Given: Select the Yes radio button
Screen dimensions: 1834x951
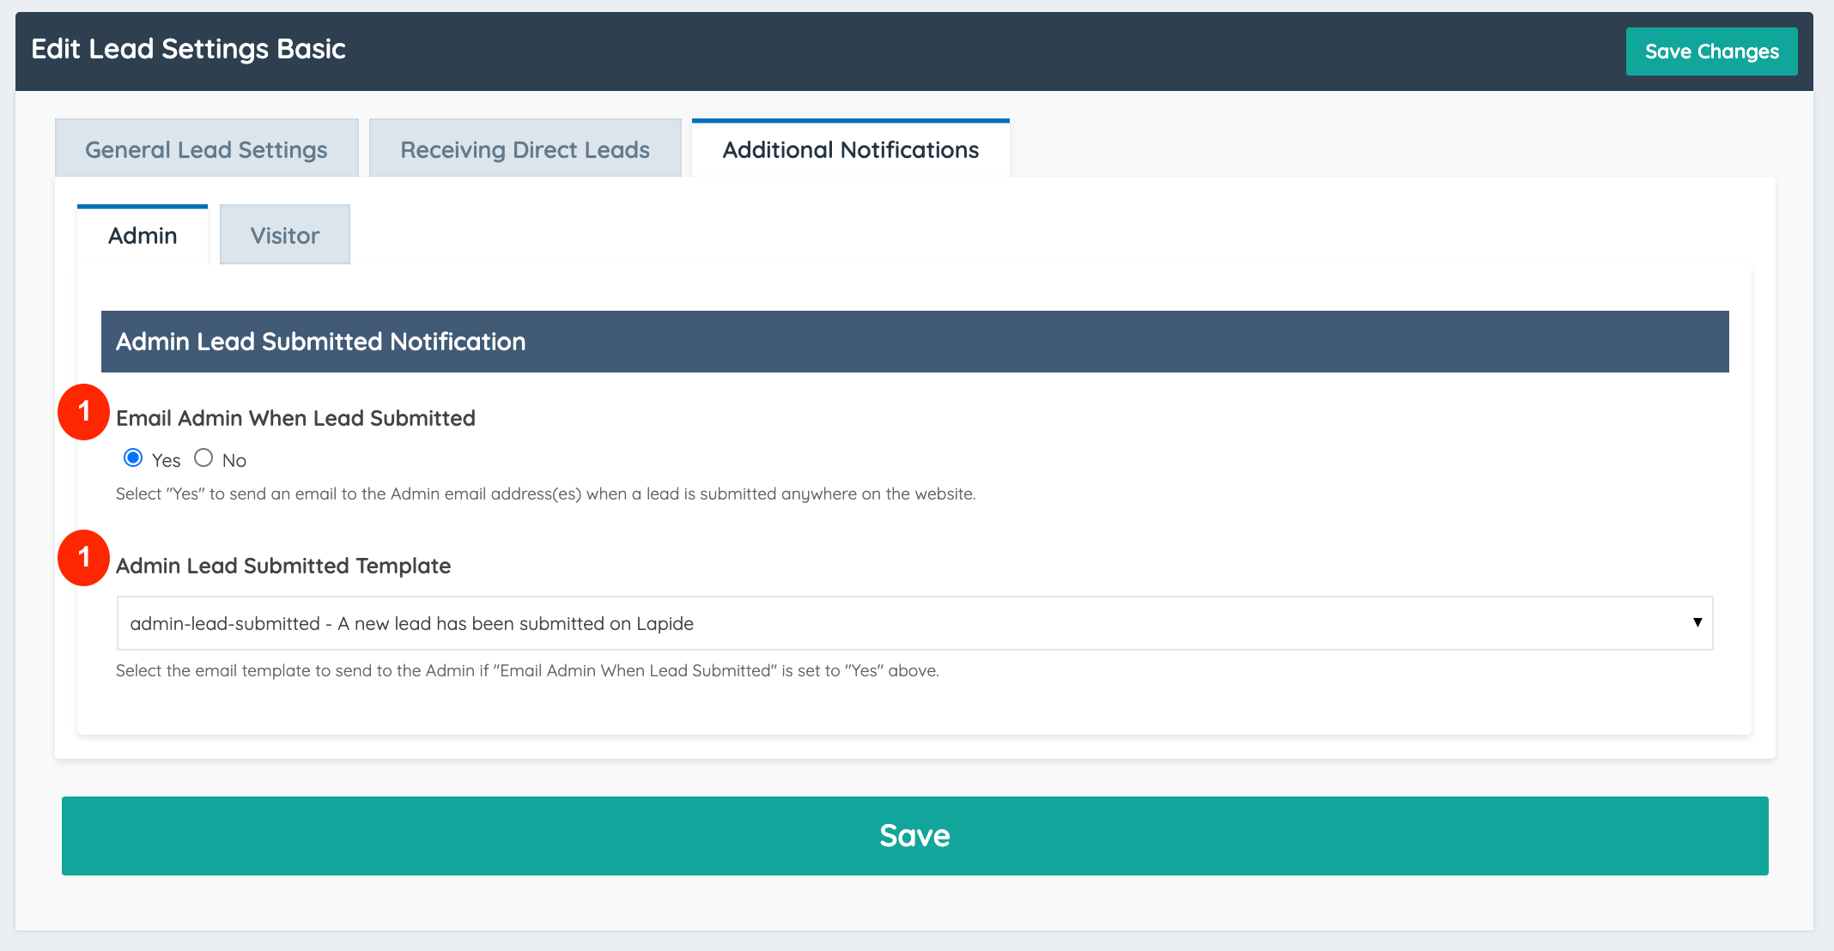Looking at the screenshot, I should coord(133,457).
